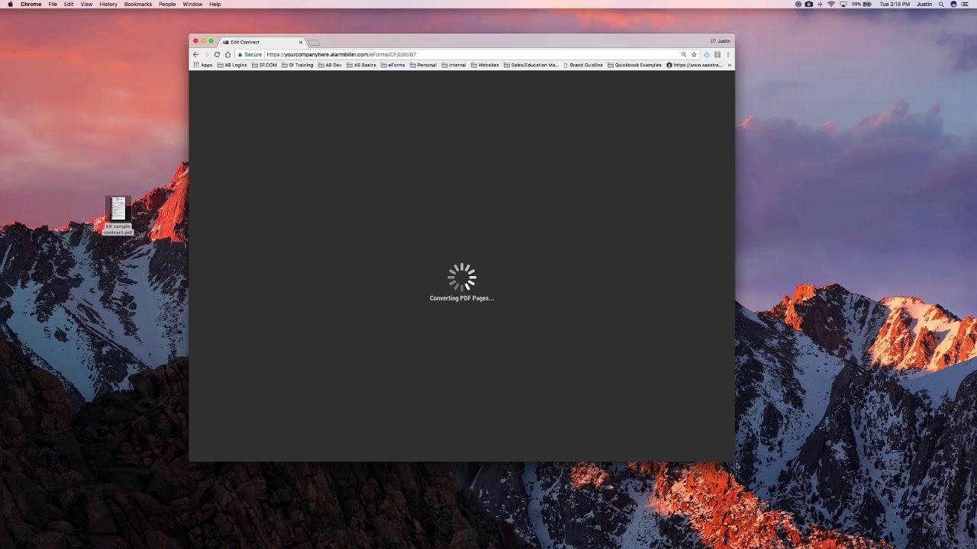Open the Apps bookmarks shortcut
The height and width of the screenshot is (549, 977).
point(203,65)
